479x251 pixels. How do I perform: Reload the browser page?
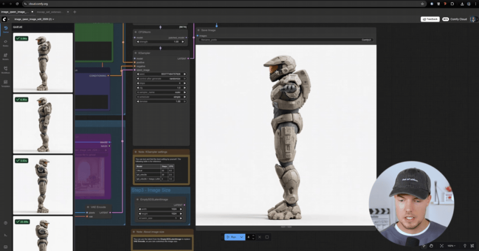click(x=17, y=4)
